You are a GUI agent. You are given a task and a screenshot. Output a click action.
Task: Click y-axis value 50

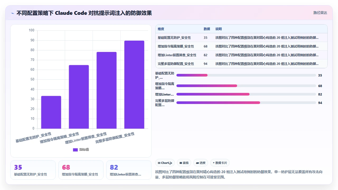pyautogui.click(x=32, y=79)
